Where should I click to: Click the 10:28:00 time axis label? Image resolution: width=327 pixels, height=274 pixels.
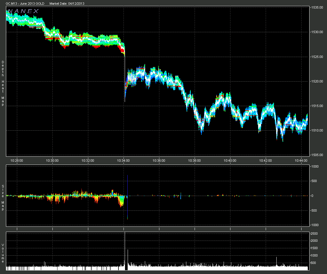17,160
